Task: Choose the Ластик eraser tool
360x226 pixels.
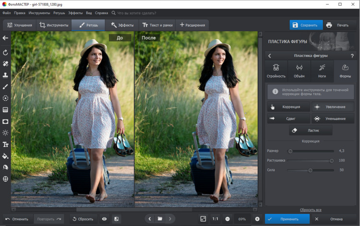Action: tap(311, 130)
